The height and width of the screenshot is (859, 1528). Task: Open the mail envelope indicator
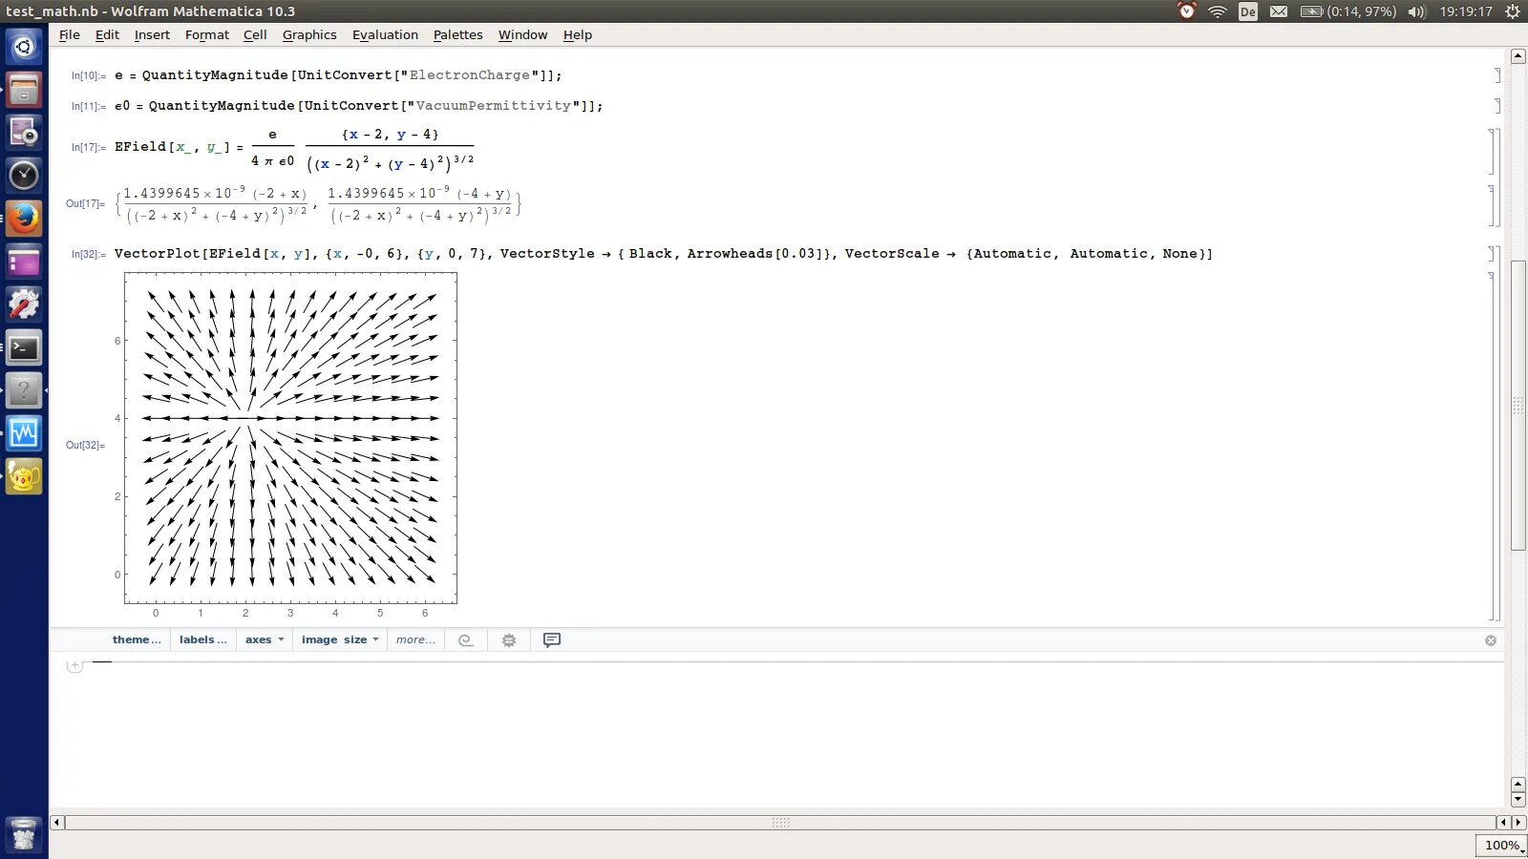tap(1279, 11)
